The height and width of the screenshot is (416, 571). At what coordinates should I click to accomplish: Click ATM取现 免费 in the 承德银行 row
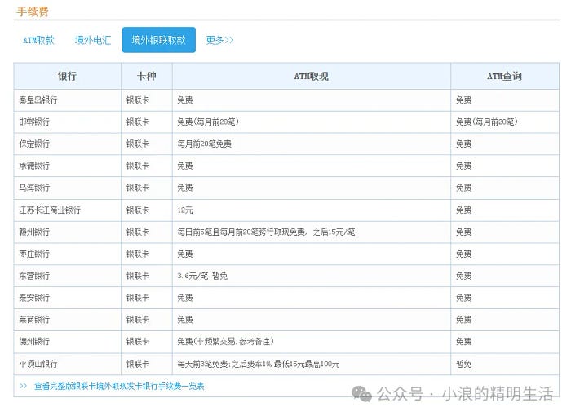pyautogui.click(x=185, y=166)
